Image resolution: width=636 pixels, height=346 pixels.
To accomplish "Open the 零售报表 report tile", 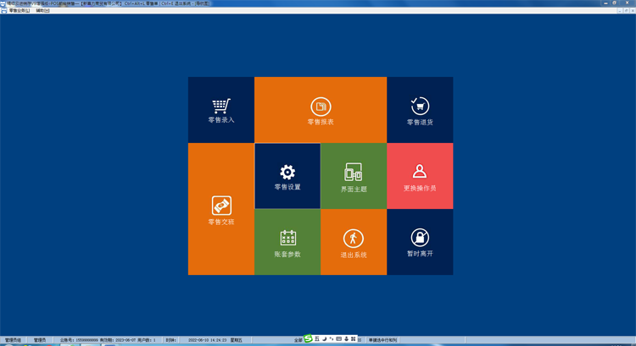I will pos(321,110).
